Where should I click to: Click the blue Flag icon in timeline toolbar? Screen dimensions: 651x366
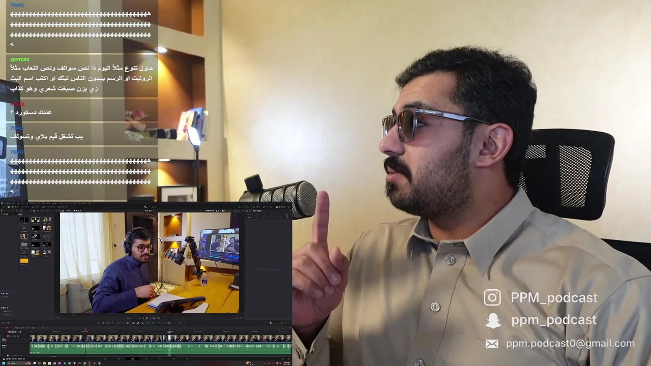pos(148,323)
